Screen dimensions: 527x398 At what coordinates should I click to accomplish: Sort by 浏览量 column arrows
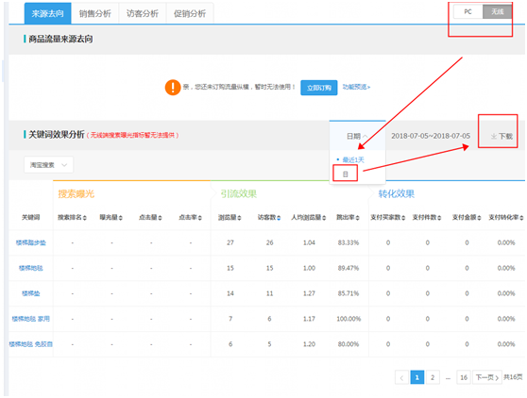click(239, 218)
